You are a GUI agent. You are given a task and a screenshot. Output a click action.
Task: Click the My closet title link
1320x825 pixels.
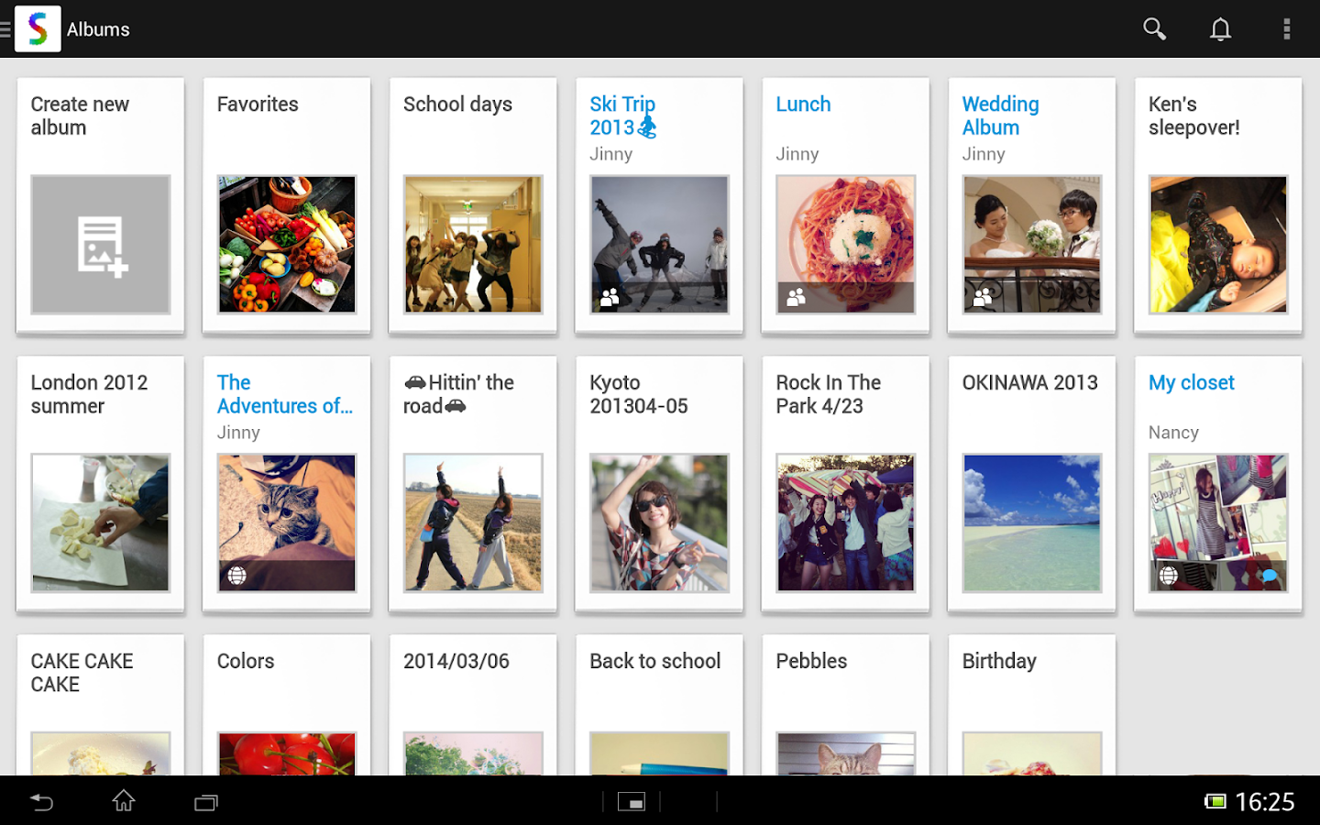coord(1191,383)
